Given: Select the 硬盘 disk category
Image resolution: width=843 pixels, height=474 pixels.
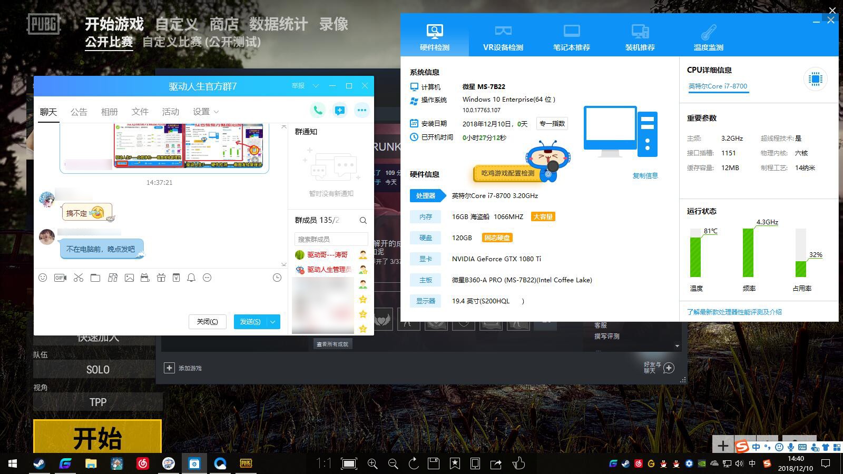Looking at the screenshot, I should pyautogui.click(x=426, y=238).
